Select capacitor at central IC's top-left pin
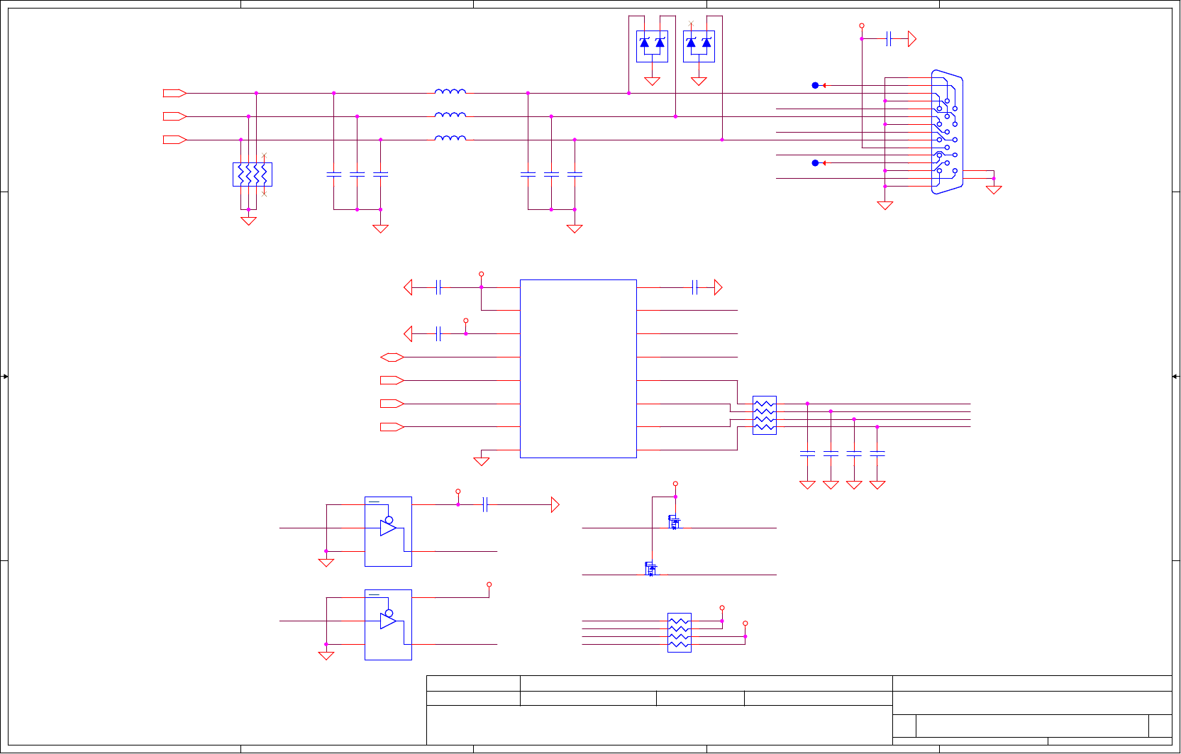 438,287
